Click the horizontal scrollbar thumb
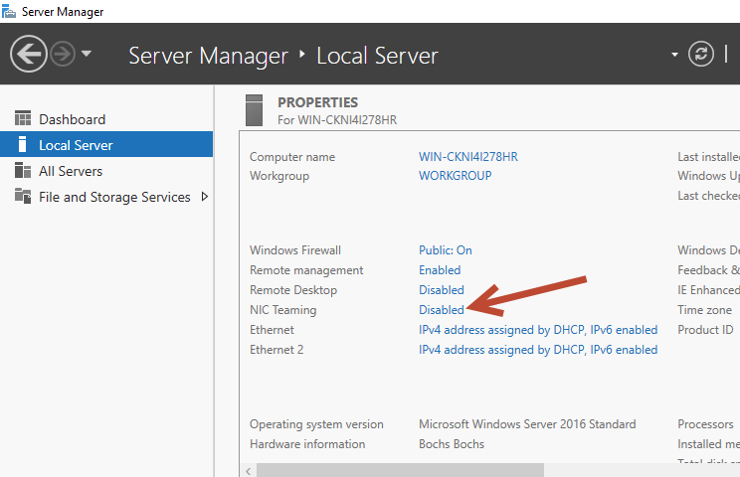 [x=400, y=470]
